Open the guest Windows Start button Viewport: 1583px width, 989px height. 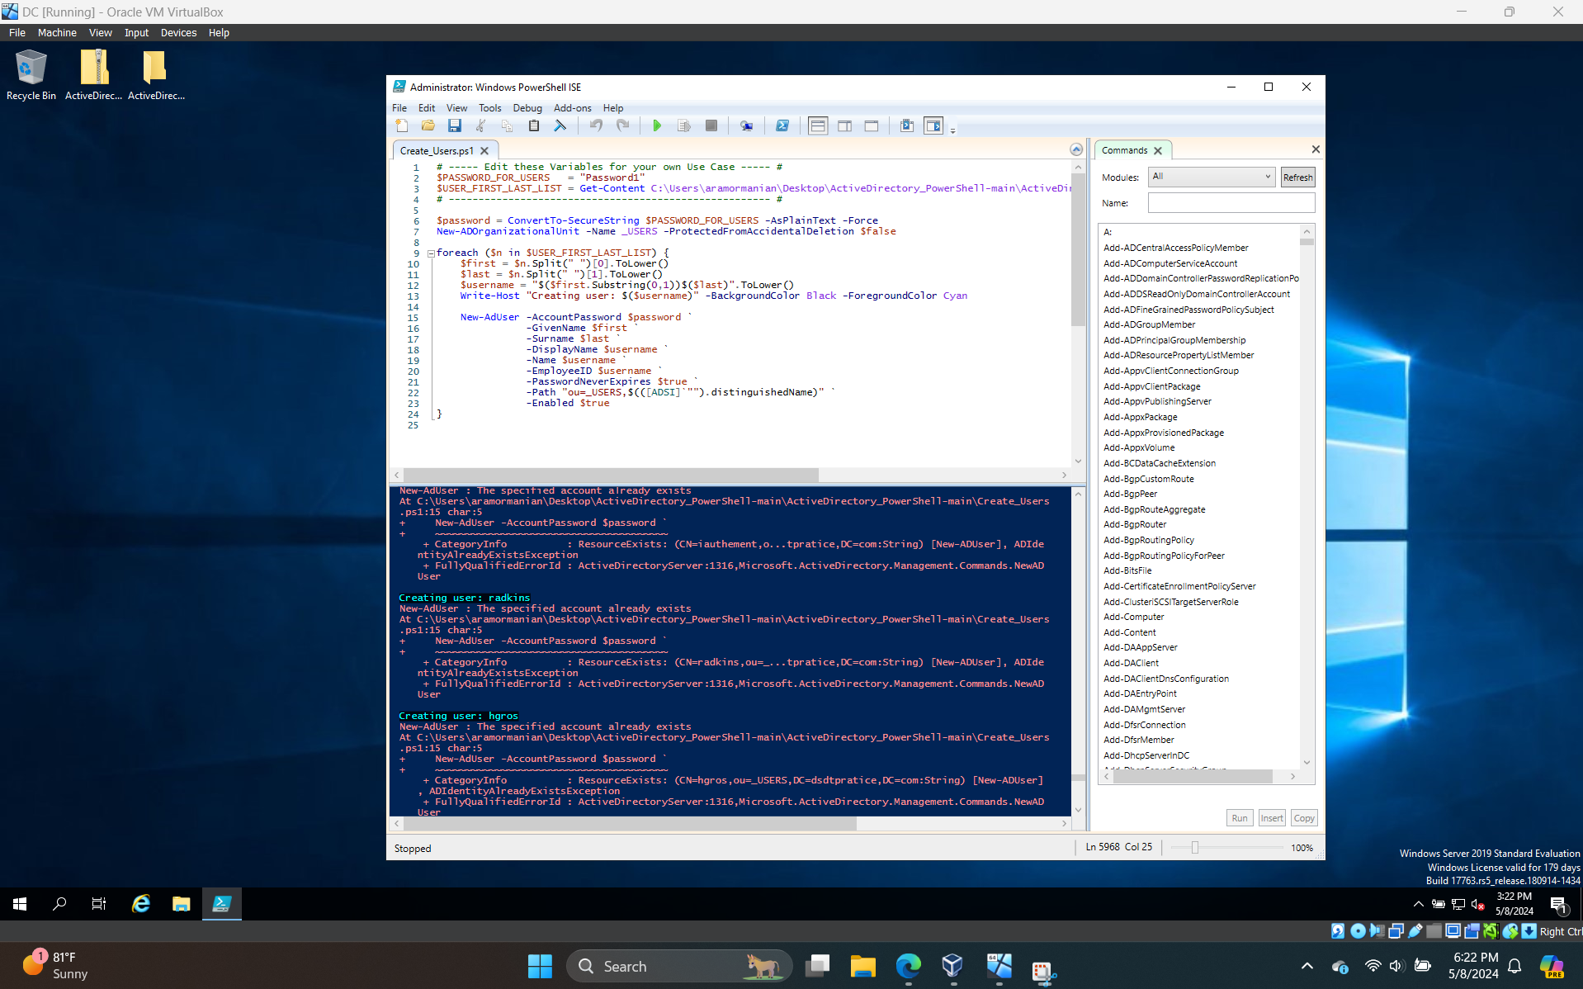20,904
